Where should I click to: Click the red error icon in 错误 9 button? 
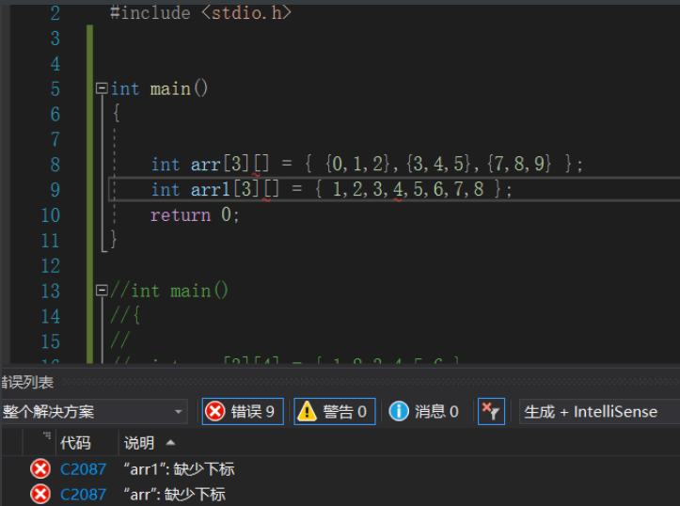pyautogui.click(x=215, y=411)
